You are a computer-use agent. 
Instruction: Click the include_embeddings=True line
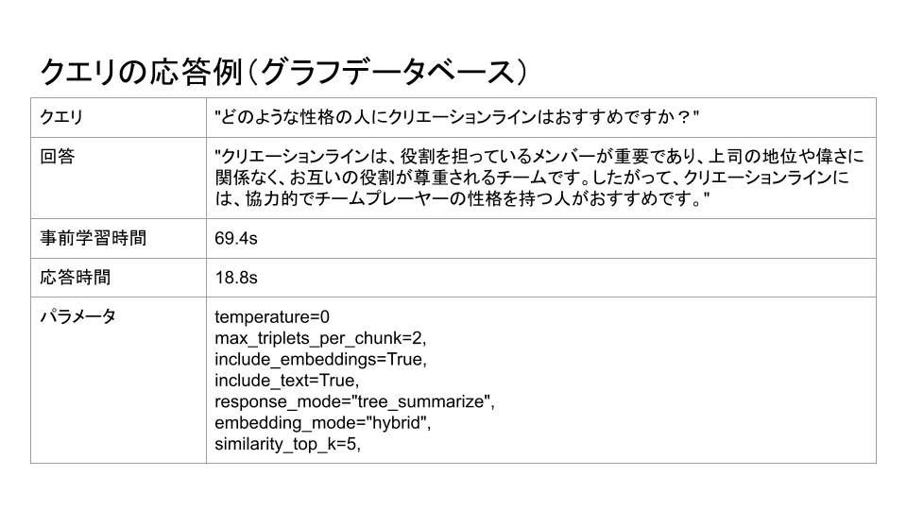[x=320, y=360]
